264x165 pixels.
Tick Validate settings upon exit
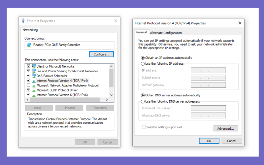tap(144, 127)
